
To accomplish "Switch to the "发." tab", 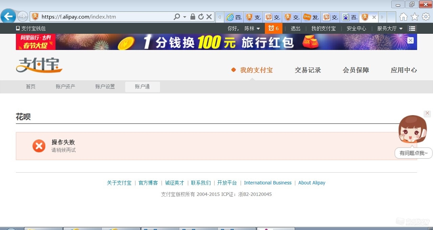I will click(x=311, y=17).
